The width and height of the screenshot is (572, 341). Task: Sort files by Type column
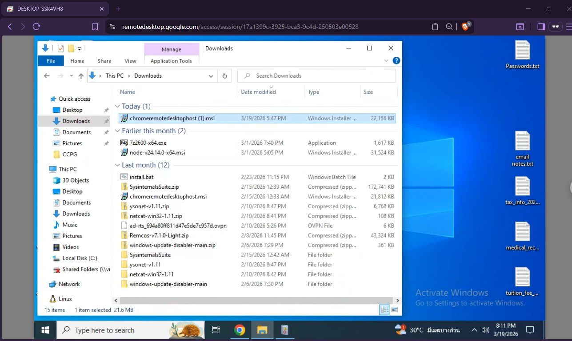point(332,92)
